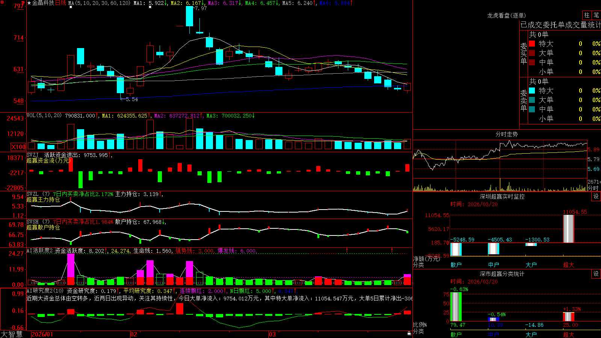Screen dimensions: 601x338
Task: Click the cyan 特大 sell-order swatch
Action: [x=532, y=91]
